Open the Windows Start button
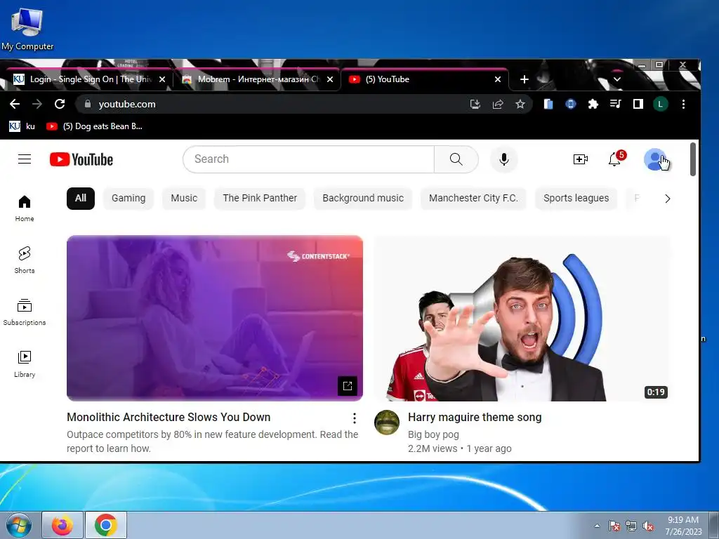 coord(18,525)
